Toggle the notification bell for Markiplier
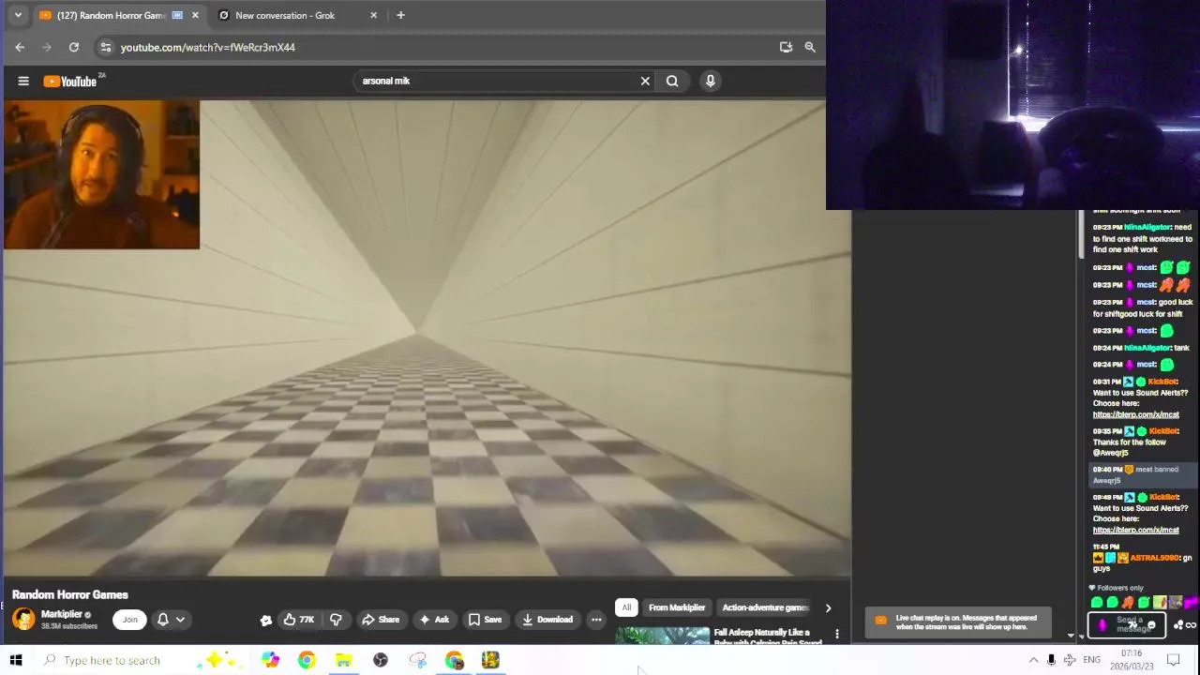Image resolution: width=1200 pixels, height=675 pixels. pyautogui.click(x=162, y=619)
